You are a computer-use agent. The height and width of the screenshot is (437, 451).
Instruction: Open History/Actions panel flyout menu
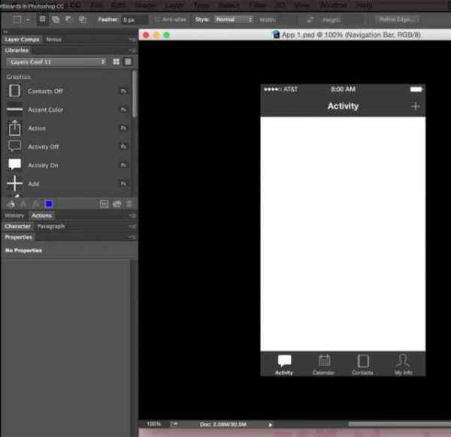pyautogui.click(x=132, y=215)
